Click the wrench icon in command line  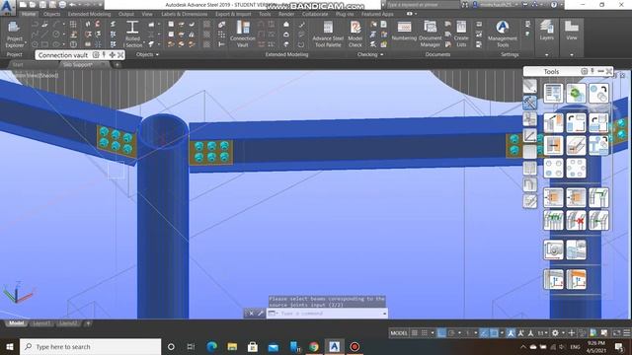260,314
